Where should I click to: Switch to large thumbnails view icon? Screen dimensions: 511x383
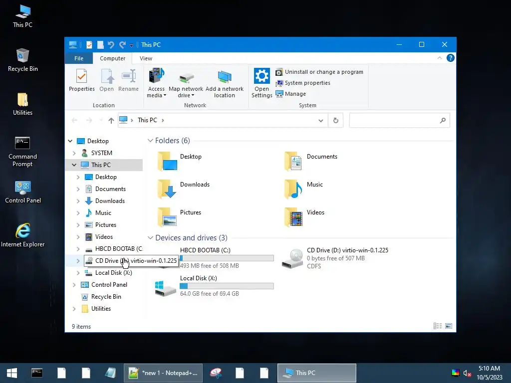449,326
